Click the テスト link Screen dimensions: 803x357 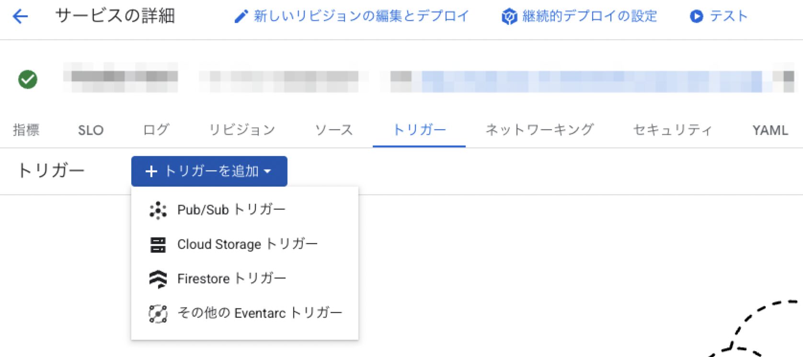click(x=719, y=17)
